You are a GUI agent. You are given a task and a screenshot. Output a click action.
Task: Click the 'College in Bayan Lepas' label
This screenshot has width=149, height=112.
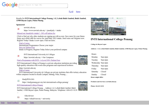coord(99,44)
